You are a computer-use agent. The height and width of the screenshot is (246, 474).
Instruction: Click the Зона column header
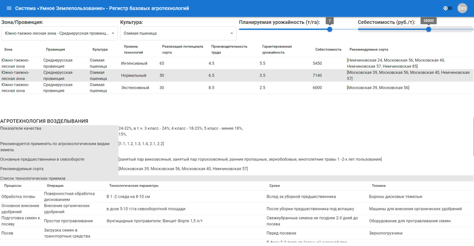click(8, 49)
